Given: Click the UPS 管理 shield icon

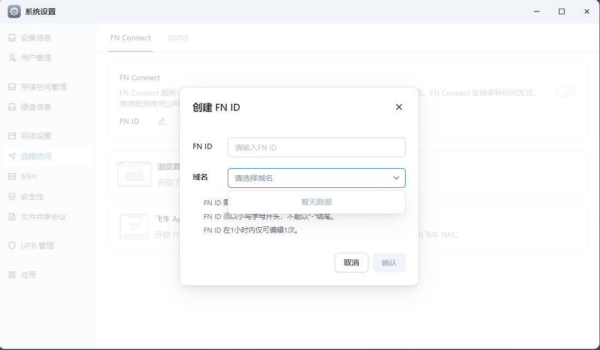Looking at the screenshot, I should tap(12, 246).
